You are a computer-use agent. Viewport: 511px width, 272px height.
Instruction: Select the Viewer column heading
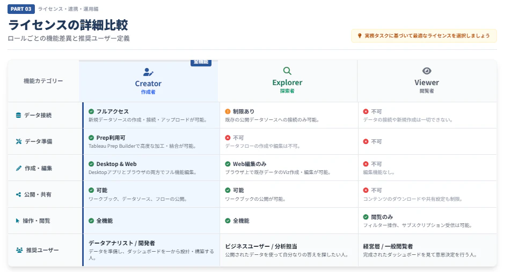[427, 82]
